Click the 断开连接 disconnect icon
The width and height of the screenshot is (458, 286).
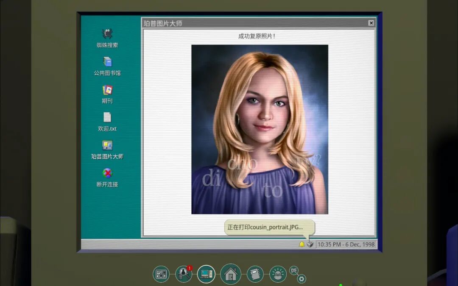tap(107, 173)
